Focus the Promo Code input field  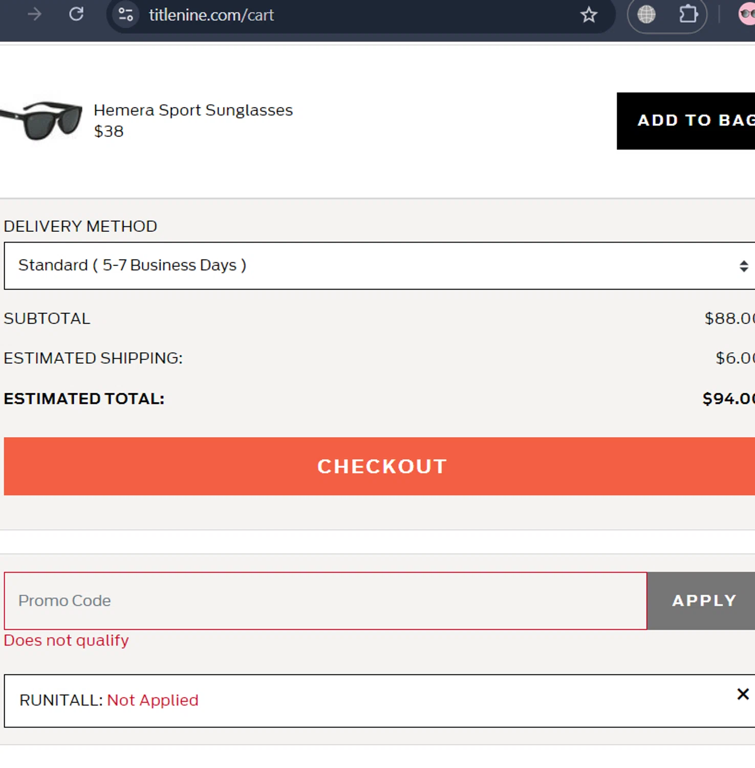[326, 601]
